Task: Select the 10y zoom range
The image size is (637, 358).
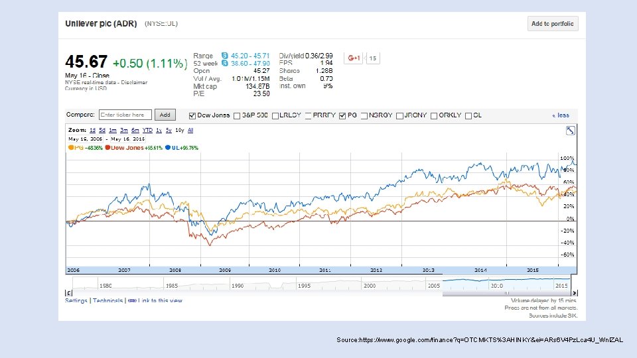Action: [180, 131]
